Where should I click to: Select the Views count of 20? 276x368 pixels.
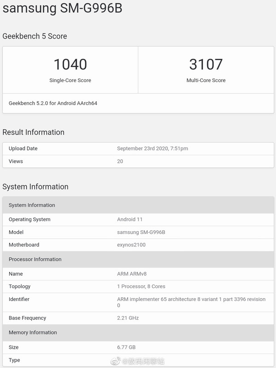pyautogui.click(x=120, y=161)
